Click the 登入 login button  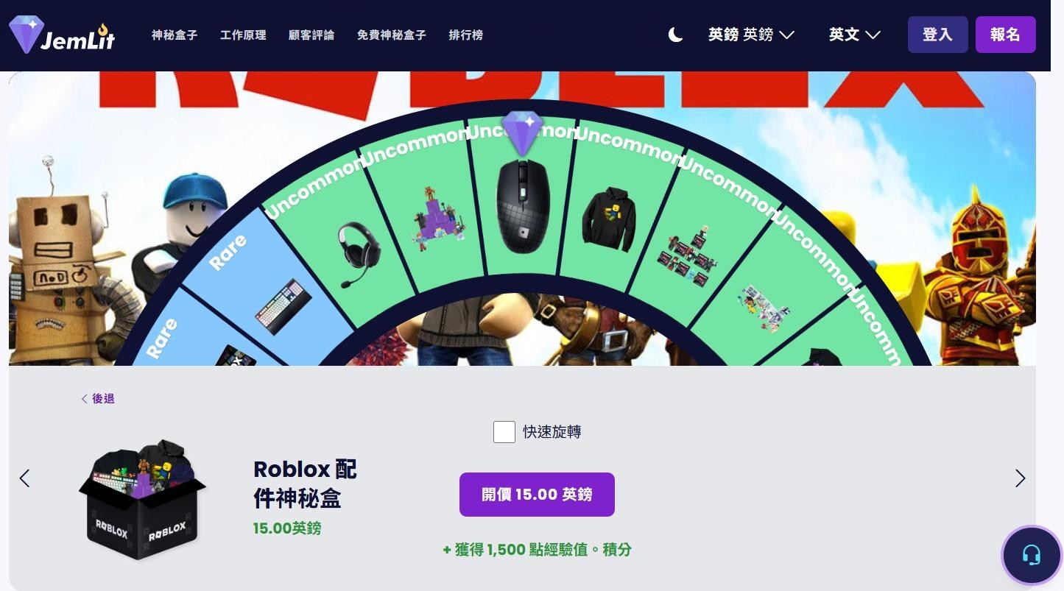[x=937, y=35]
